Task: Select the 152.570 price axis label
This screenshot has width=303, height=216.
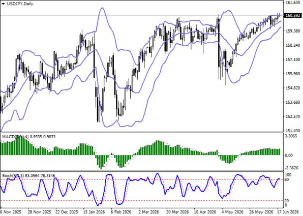Action: click(x=293, y=116)
